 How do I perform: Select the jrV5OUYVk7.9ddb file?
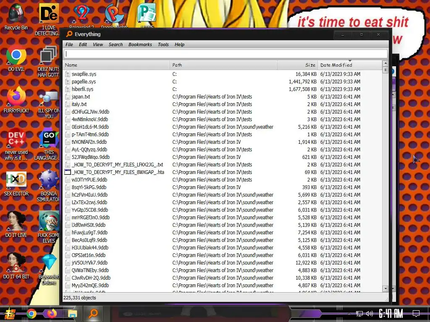click(x=89, y=263)
